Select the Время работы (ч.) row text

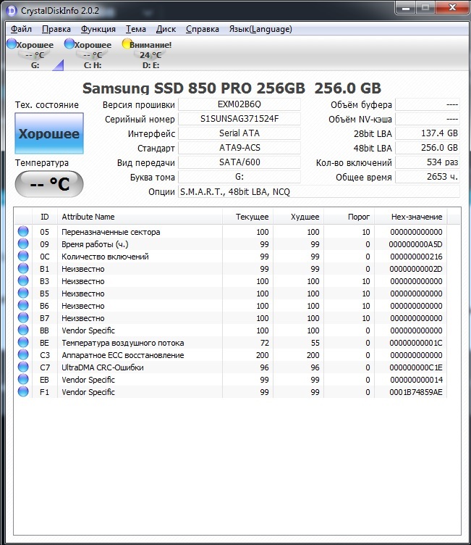click(x=95, y=244)
